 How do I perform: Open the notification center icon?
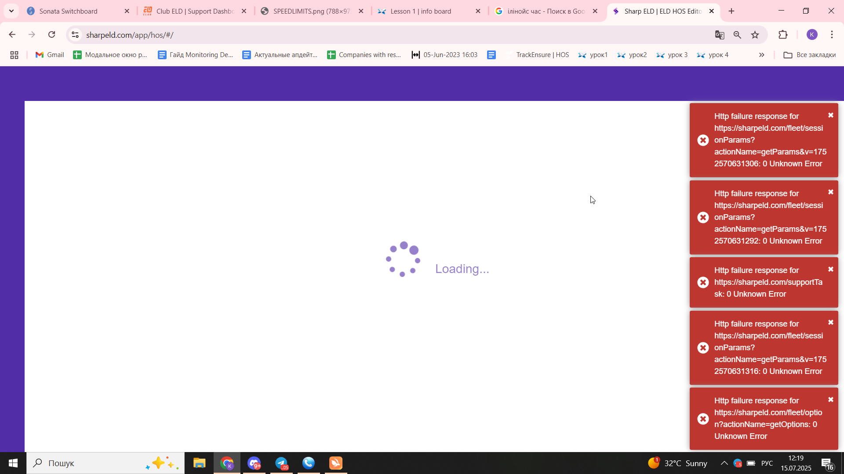[827, 463]
